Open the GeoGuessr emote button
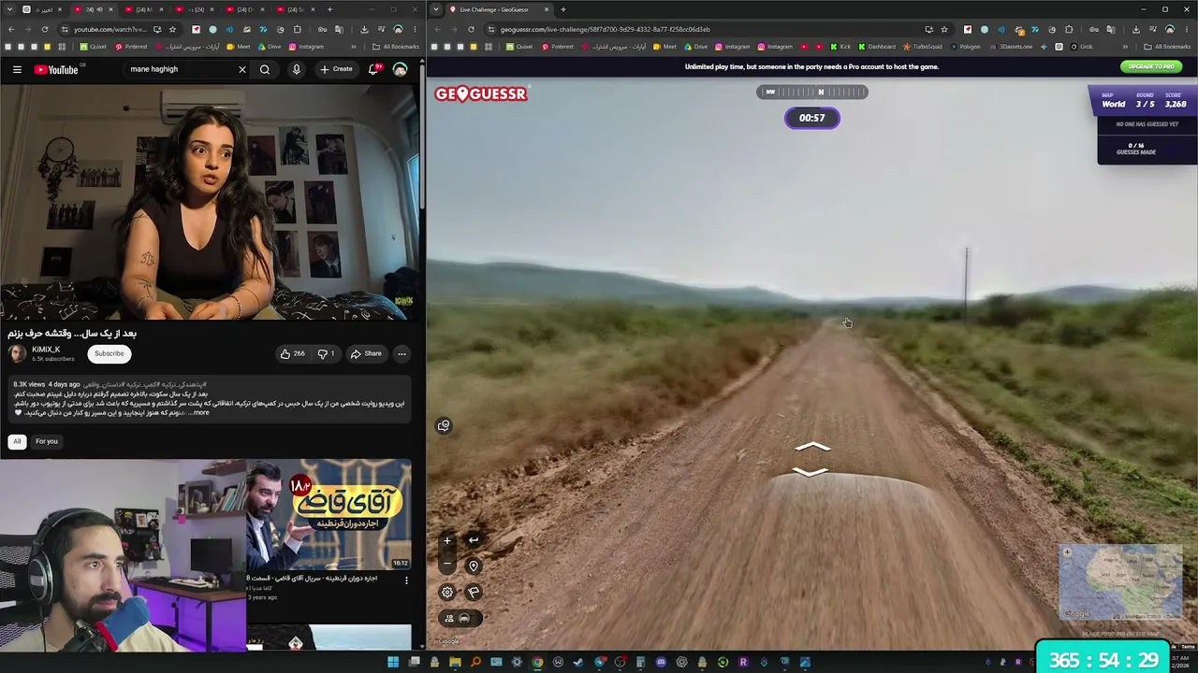The image size is (1198, 673). [444, 425]
